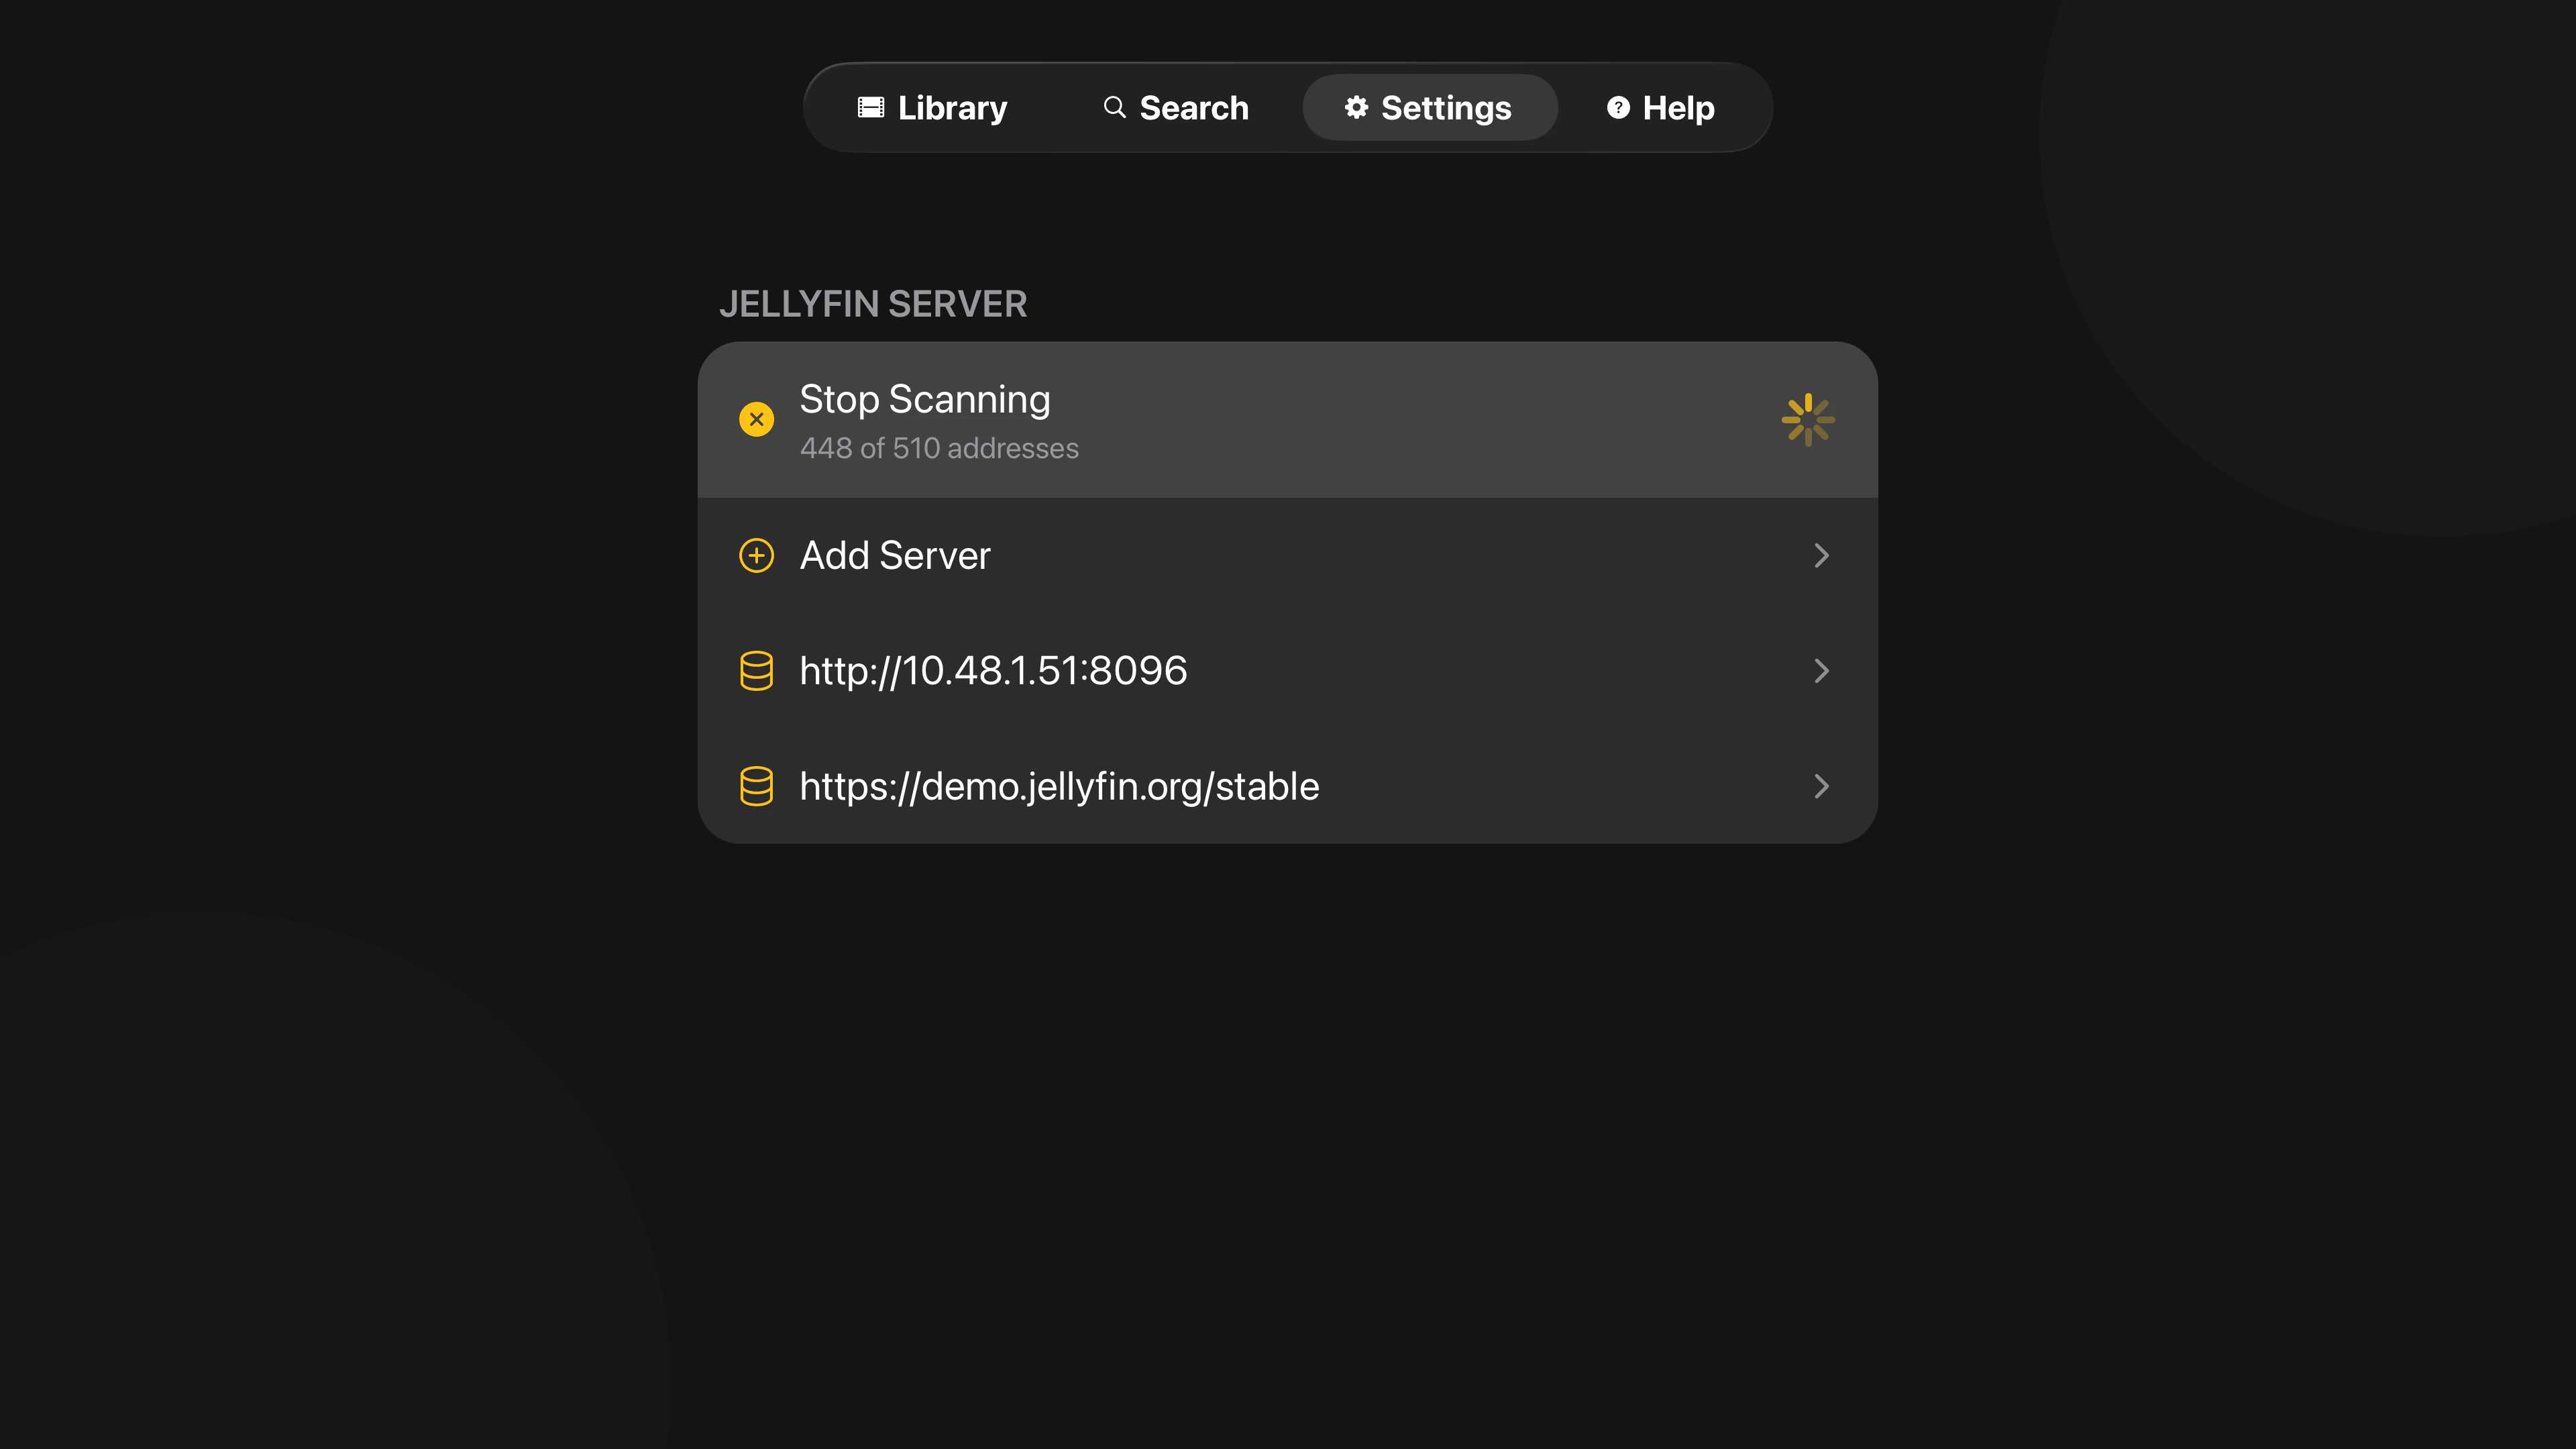
Task: Select server https://demo.jellyfin.org/stable
Action: (1287, 786)
